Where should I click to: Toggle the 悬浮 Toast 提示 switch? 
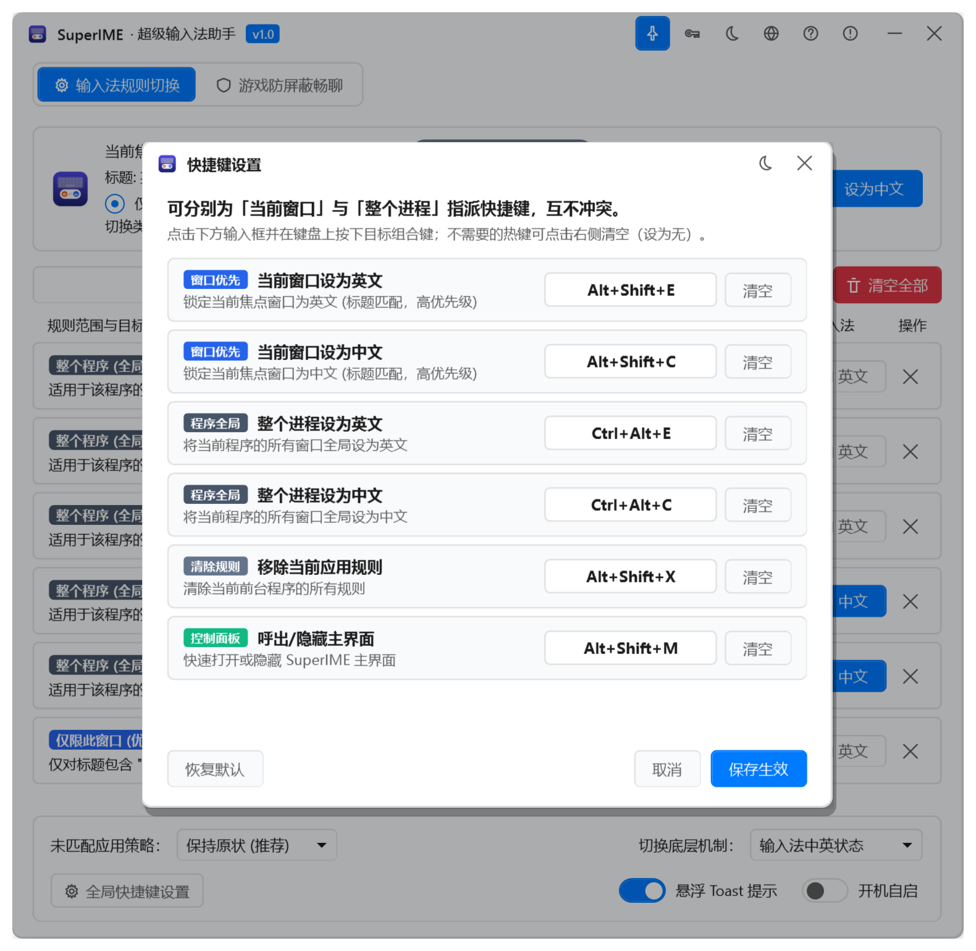click(x=642, y=890)
